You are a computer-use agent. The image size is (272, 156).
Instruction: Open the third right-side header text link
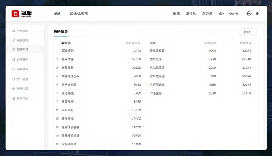207,14
